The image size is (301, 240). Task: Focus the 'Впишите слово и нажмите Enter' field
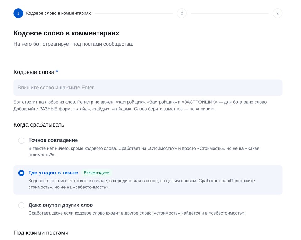click(148, 88)
